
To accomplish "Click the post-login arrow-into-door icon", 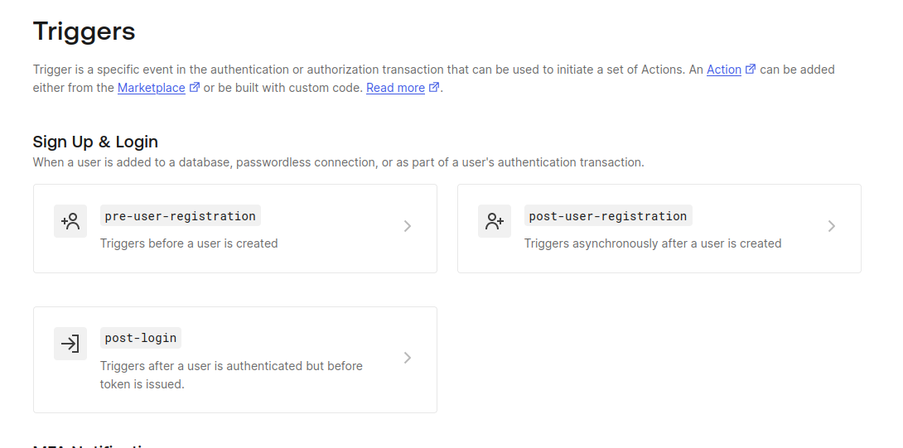I will pyautogui.click(x=70, y=344).
